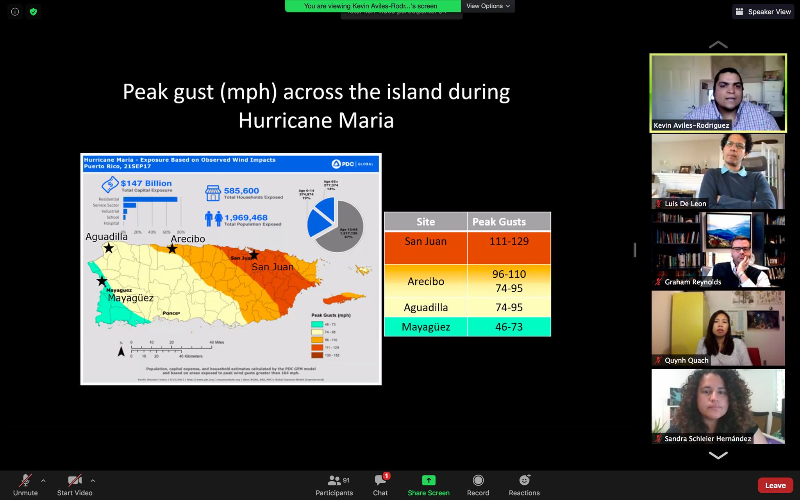Screen dimensions: 800x500
Task: Start the video camera
Action: [x=75, y=485]
